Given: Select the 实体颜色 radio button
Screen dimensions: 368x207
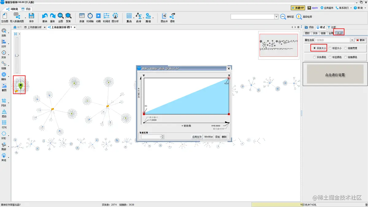Looking at the screenshot, I should [315, 57].
